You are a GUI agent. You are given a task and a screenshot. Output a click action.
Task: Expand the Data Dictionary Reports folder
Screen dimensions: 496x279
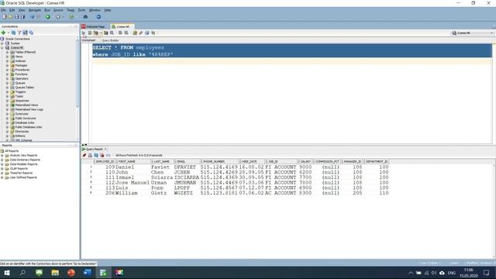[2, 160]
